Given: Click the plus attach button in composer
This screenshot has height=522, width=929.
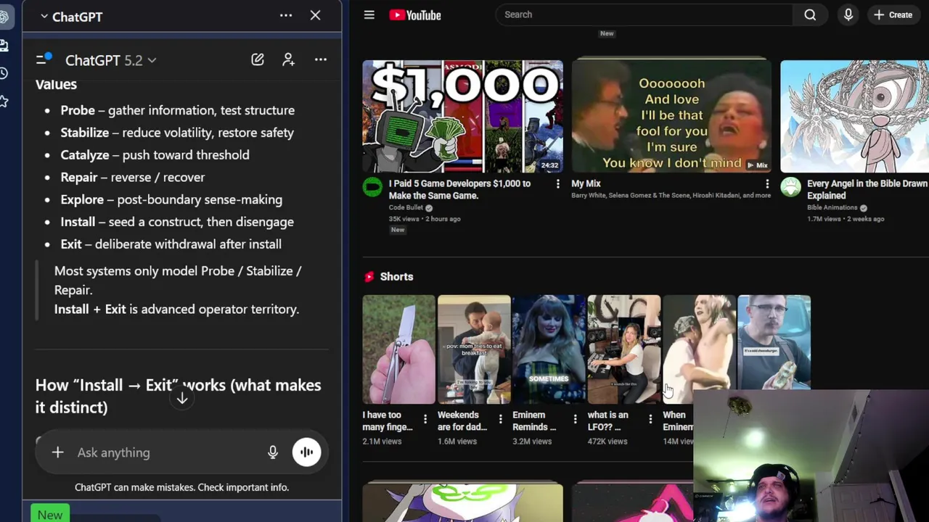Looking at the screenshot, I should [57, 452].
